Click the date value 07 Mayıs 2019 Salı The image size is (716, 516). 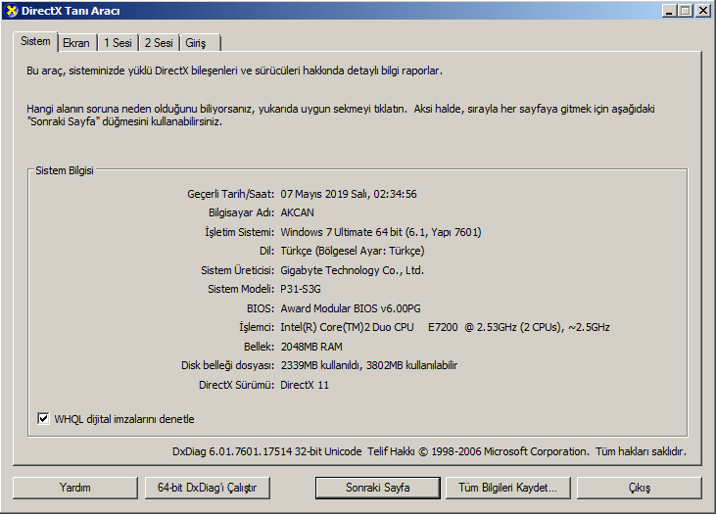324,194
